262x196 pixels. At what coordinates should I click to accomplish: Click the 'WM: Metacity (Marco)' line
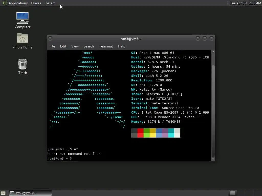(151, 90)
